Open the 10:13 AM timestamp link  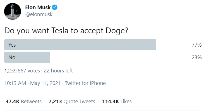pyautogui.click(x=15, y=83)
